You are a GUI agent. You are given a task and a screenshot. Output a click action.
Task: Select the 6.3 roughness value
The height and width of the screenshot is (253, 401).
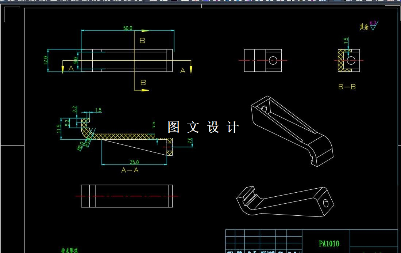click(373, 23)
